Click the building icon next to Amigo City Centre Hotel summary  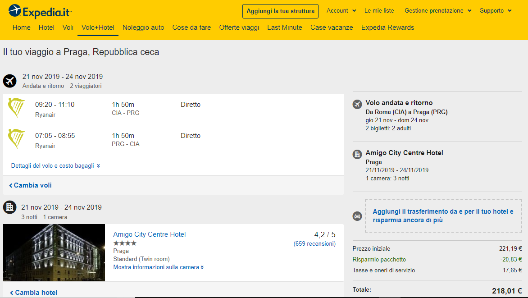[357, 154]
